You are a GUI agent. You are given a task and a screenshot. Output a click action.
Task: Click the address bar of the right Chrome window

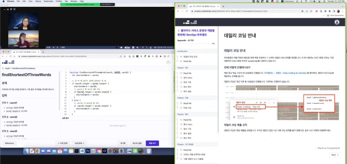coord(250,11)
